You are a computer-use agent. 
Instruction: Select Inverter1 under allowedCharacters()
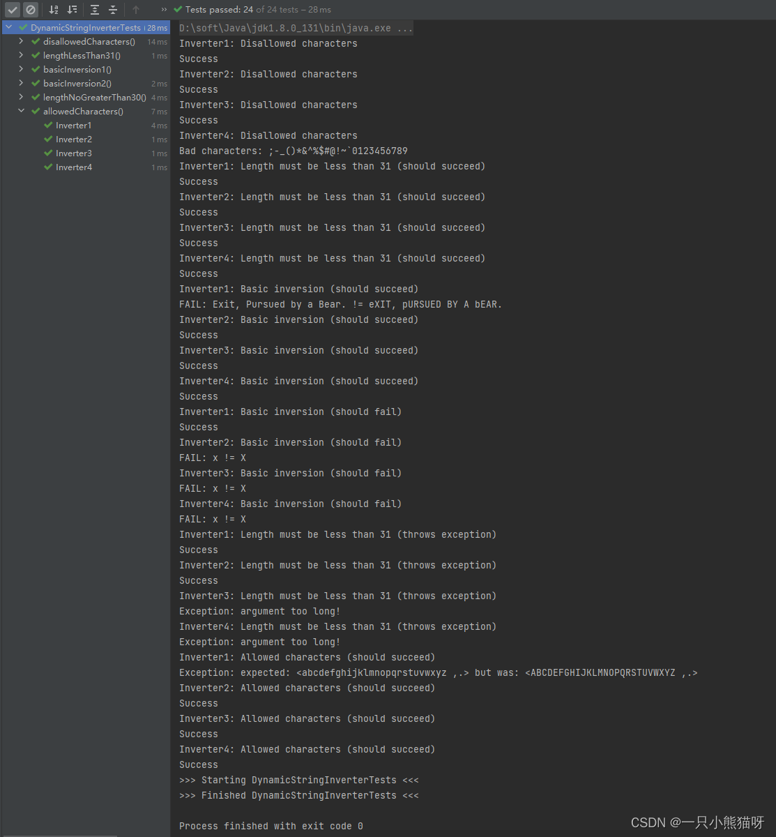73,126
